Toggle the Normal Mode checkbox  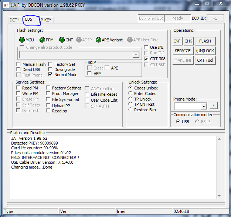coord(50,75)
